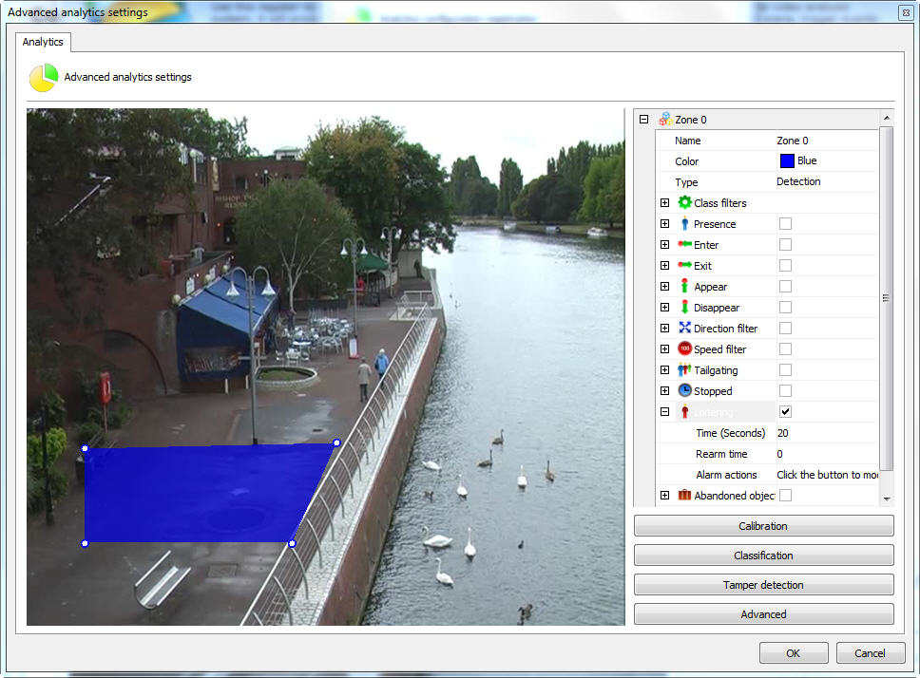Click the Zone 0 cubes icon
The image size is (920, 678).
tap(665, 120)
